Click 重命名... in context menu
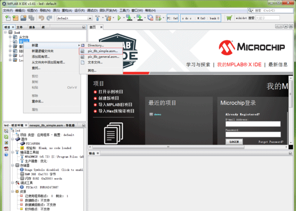The image size is (296, 211). click(52, 101)
